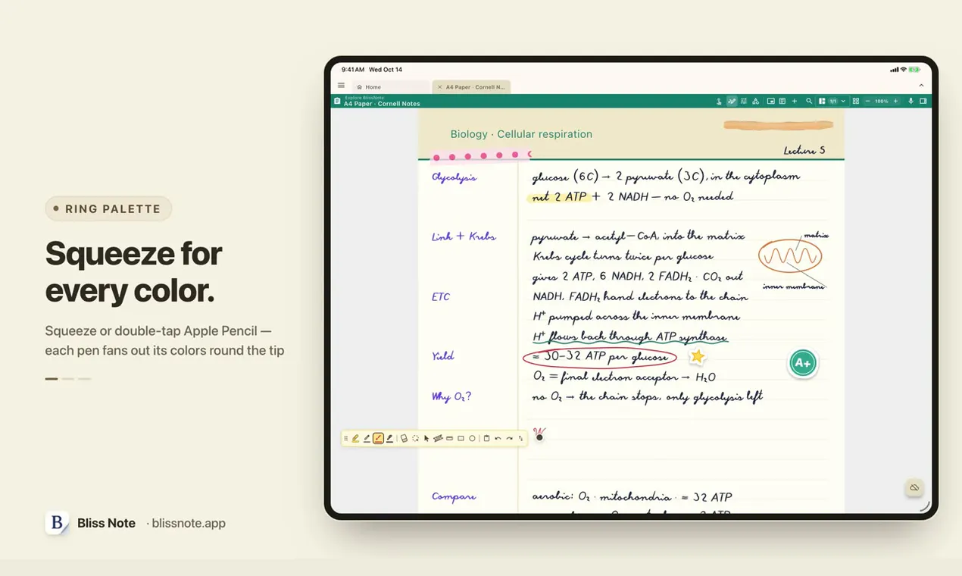Click the picture-in-picture icon in the top toolbar
962x576 pixels.
coord(771,101)
